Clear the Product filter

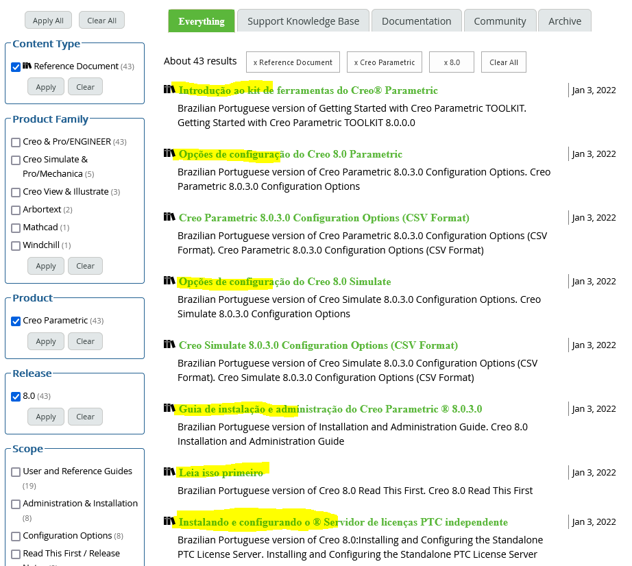(85, 341)
